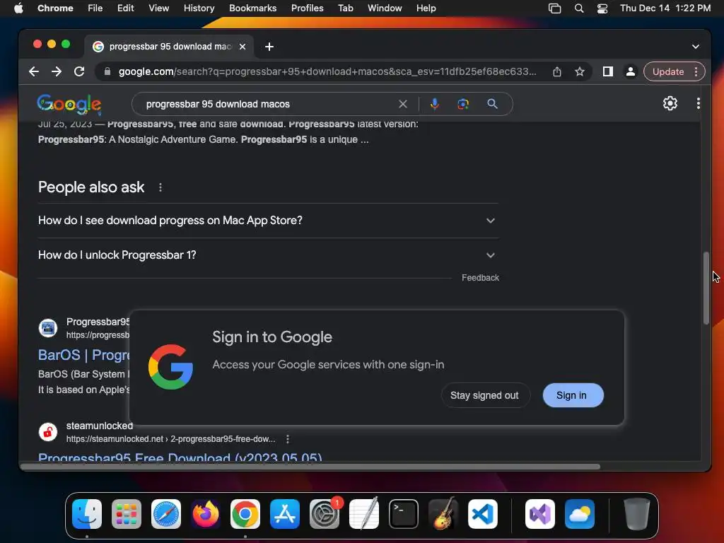The width and height of the screenshot is (724, 543).
Task: Expand 'How do I unlock Progressbar 1?' question
Action: click(x=268, y=255)
